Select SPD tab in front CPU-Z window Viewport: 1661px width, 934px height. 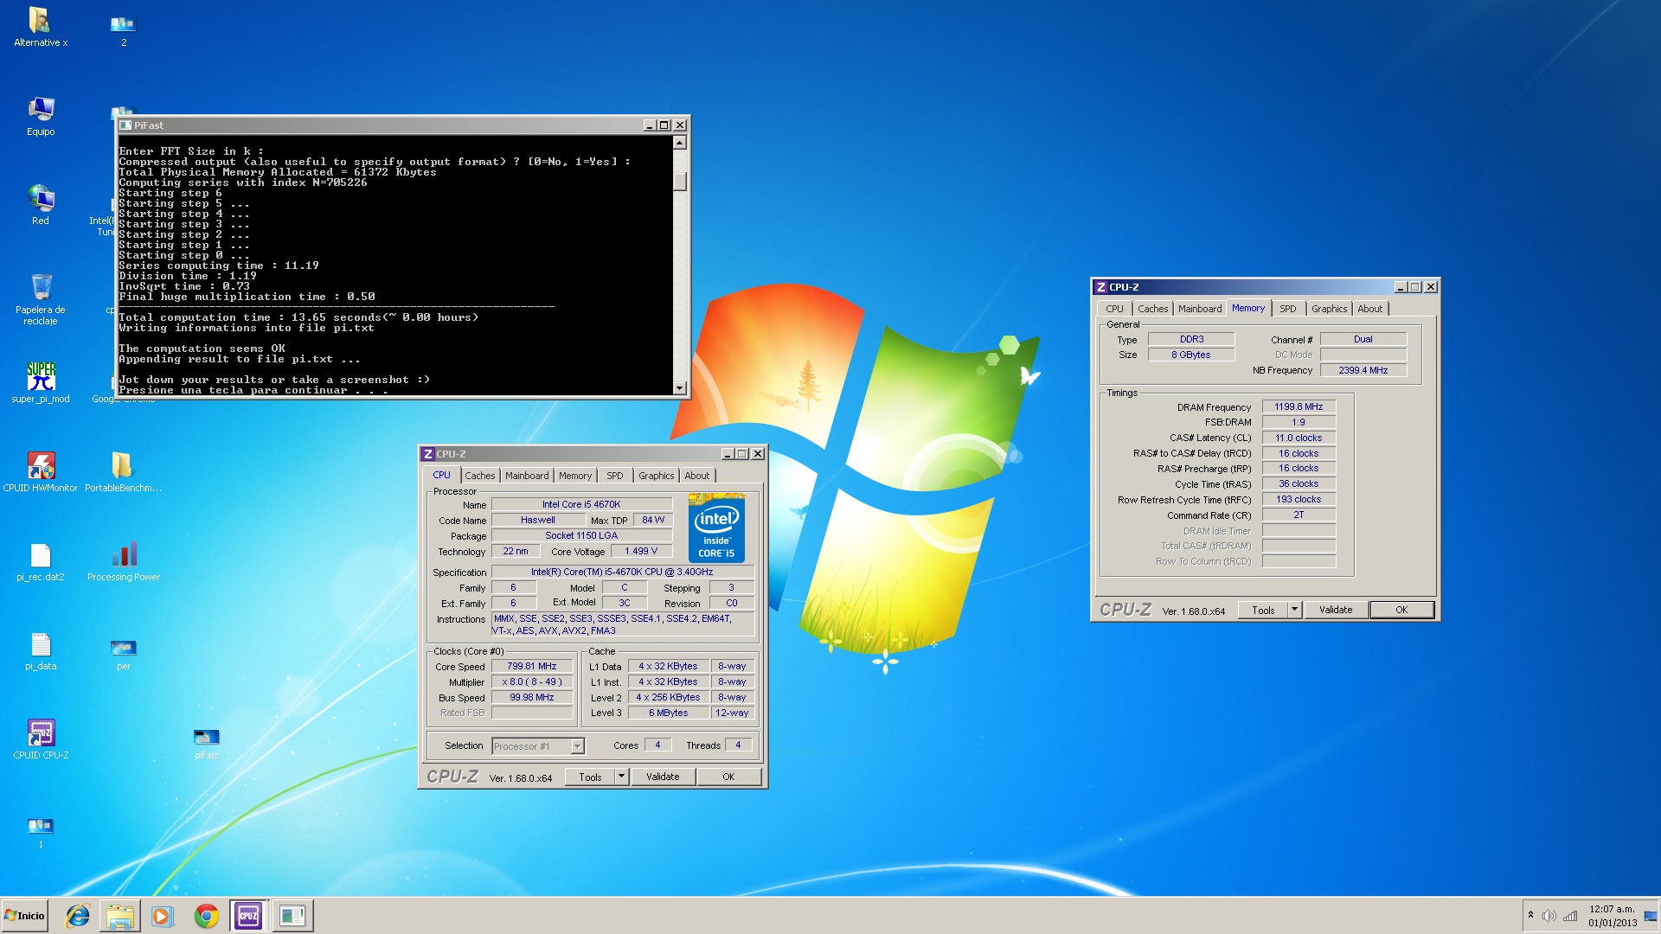[615, 476]
